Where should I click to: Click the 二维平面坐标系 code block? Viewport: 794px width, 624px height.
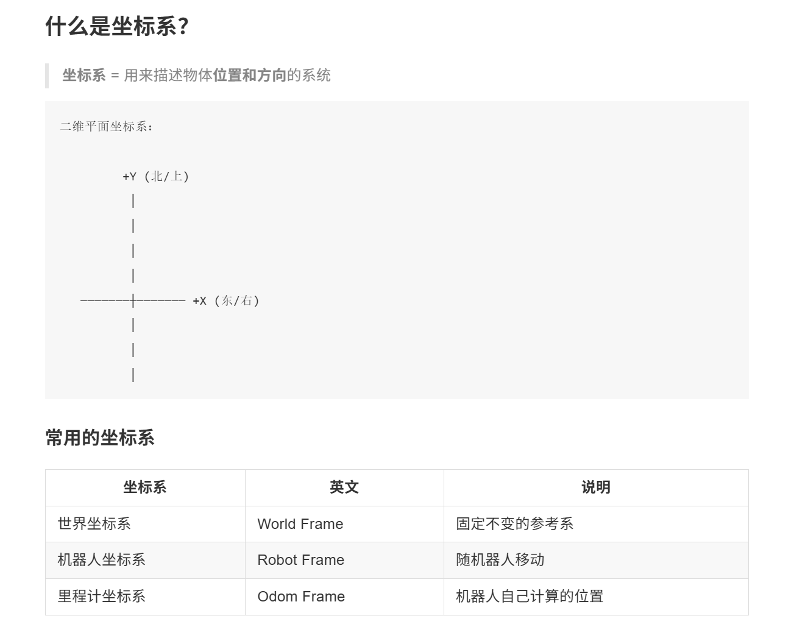click(x=396, y=250)
